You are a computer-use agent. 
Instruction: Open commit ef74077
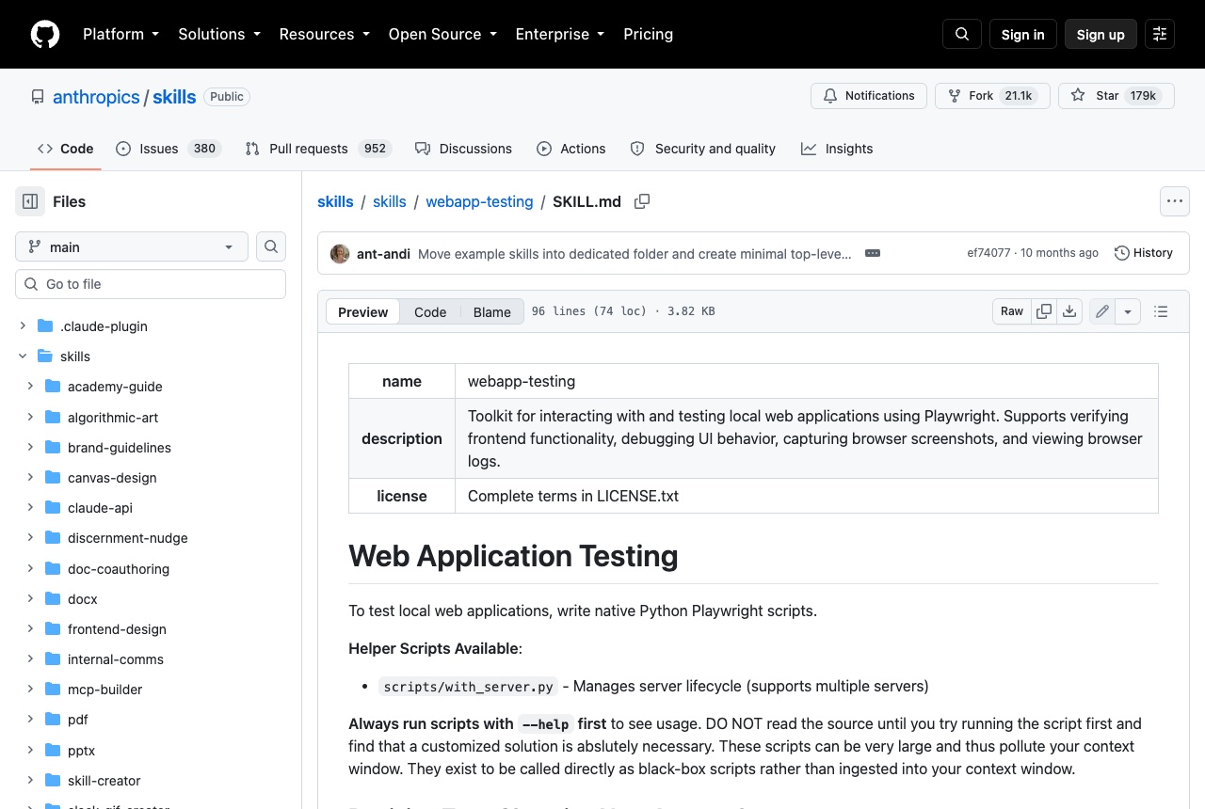[988, 253]
